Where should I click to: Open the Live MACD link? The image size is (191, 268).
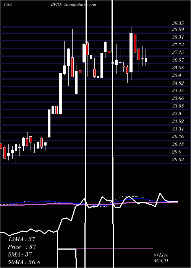coord(161,258)
